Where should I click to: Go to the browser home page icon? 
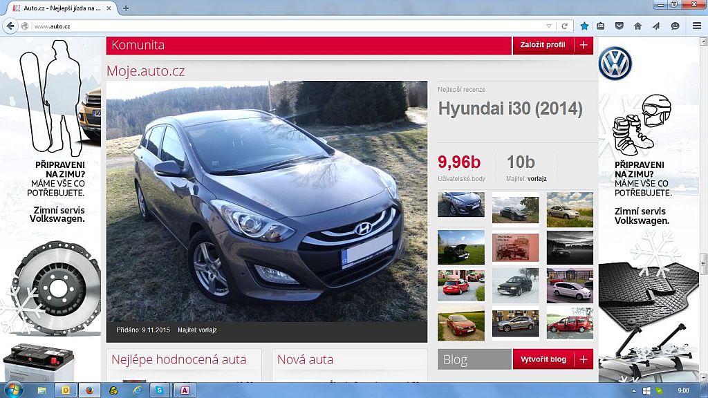[x=637, y=26]
